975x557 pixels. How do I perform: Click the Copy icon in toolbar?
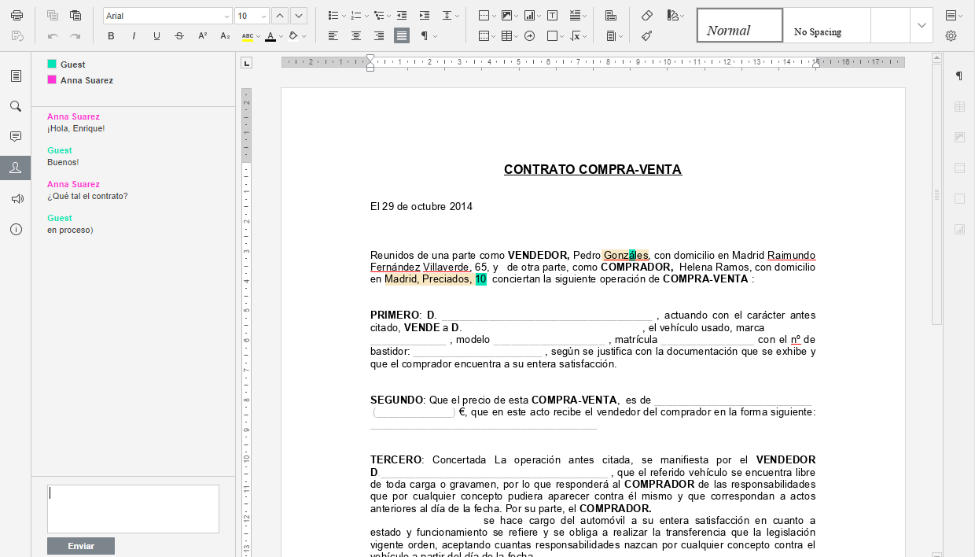(x=53, y=16)
